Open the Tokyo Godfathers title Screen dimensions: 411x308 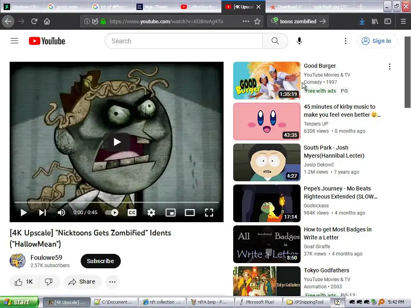coord(326,270)
